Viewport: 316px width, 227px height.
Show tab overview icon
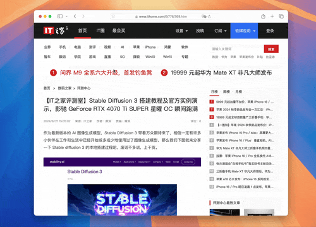[281, 16]
